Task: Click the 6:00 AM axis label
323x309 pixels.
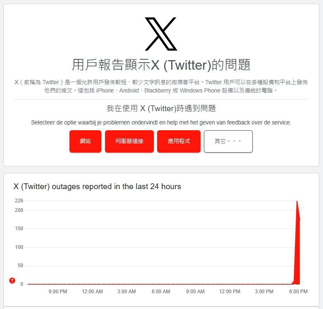Action: pos(161,292)
